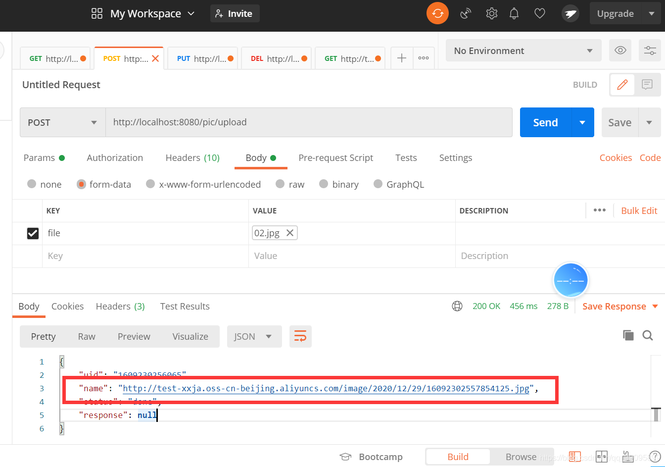Switch to Build mode toggle
Viewport: 665px width, 467px height.
458,457
